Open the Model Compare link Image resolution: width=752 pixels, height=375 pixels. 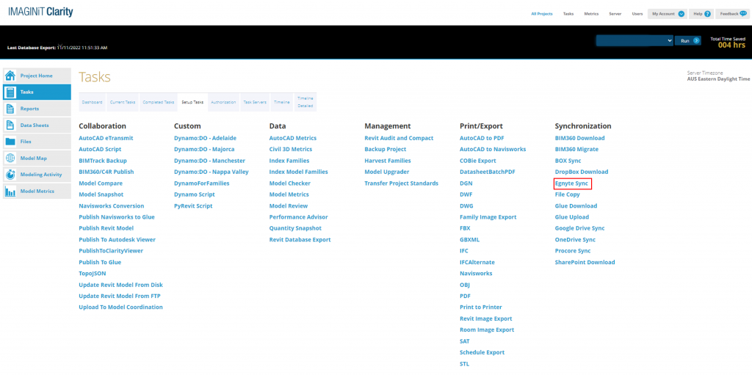pyautogui.click(x=101, y=183)
